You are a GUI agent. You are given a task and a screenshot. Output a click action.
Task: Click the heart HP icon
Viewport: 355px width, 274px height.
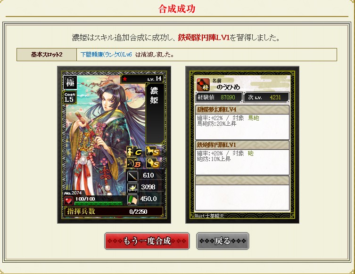(x=68, y=201)
